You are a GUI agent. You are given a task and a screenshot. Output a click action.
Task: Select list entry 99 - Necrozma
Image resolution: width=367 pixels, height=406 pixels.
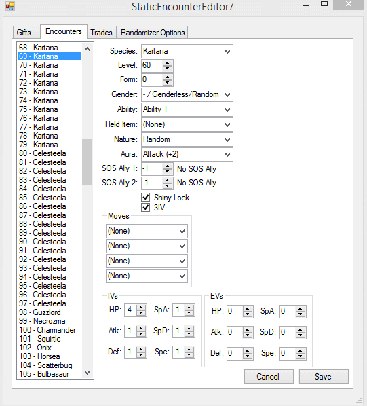tap(50, 321)
